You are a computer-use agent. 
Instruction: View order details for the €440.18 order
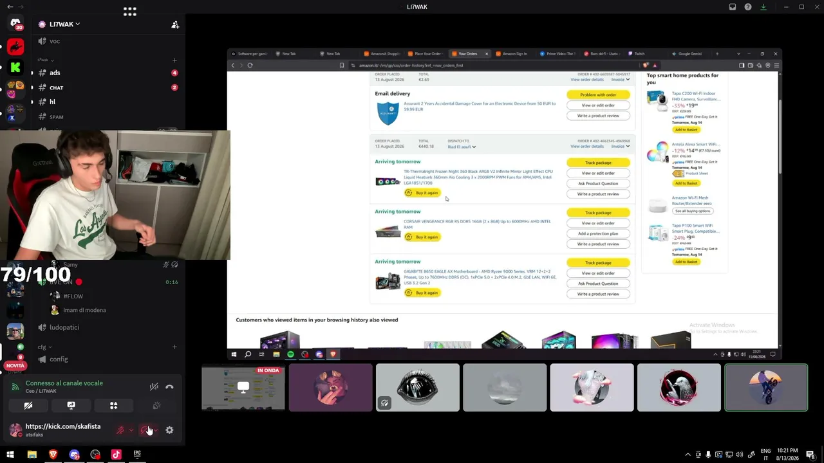(587, 147)
